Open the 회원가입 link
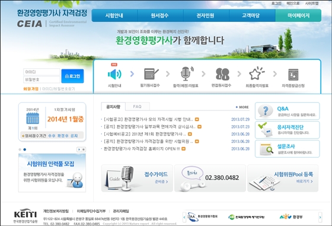Screen dimensions: 332x226 click(31, 89)
